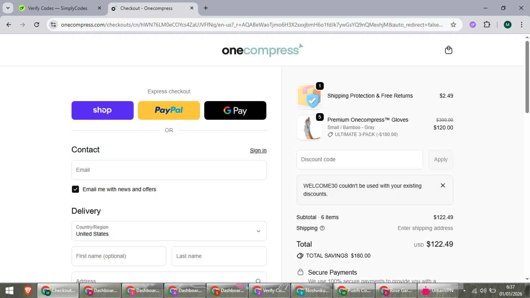Switch to Noshinku taskbar window
The height and width of the screenshot is (298, 530).
click(x=312, y=291)
